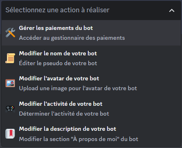Click "Éditer le pseudo de votre bot" subtitle
Viewport: 182px width, 148px height.
(x=58, y=63)
